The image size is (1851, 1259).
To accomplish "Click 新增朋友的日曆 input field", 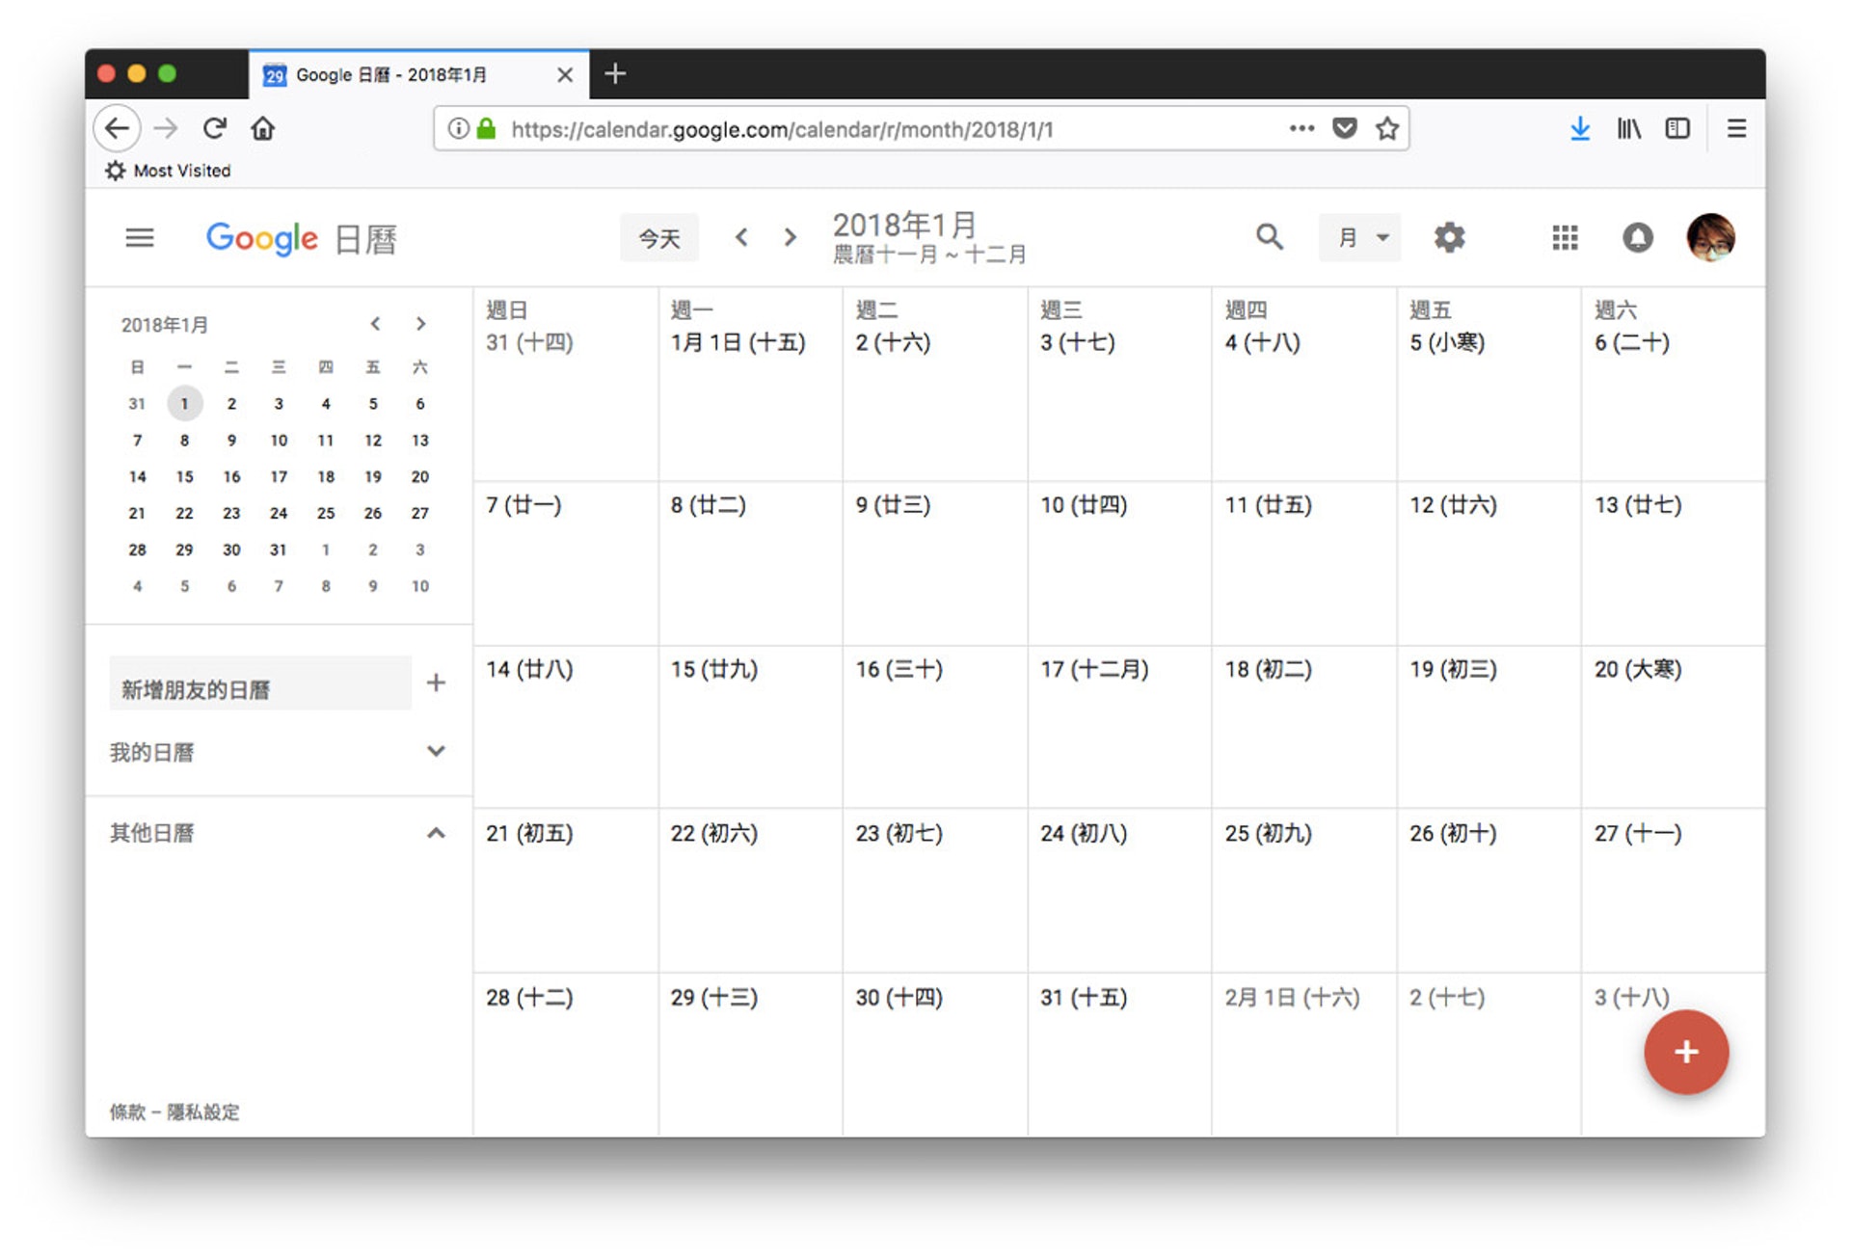I will pyautogui.click(x=260, y=683).
